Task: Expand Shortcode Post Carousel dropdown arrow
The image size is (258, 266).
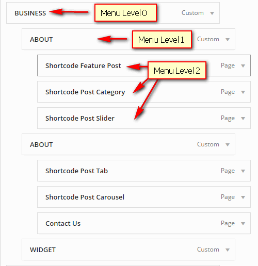Action: pos(243,197)
